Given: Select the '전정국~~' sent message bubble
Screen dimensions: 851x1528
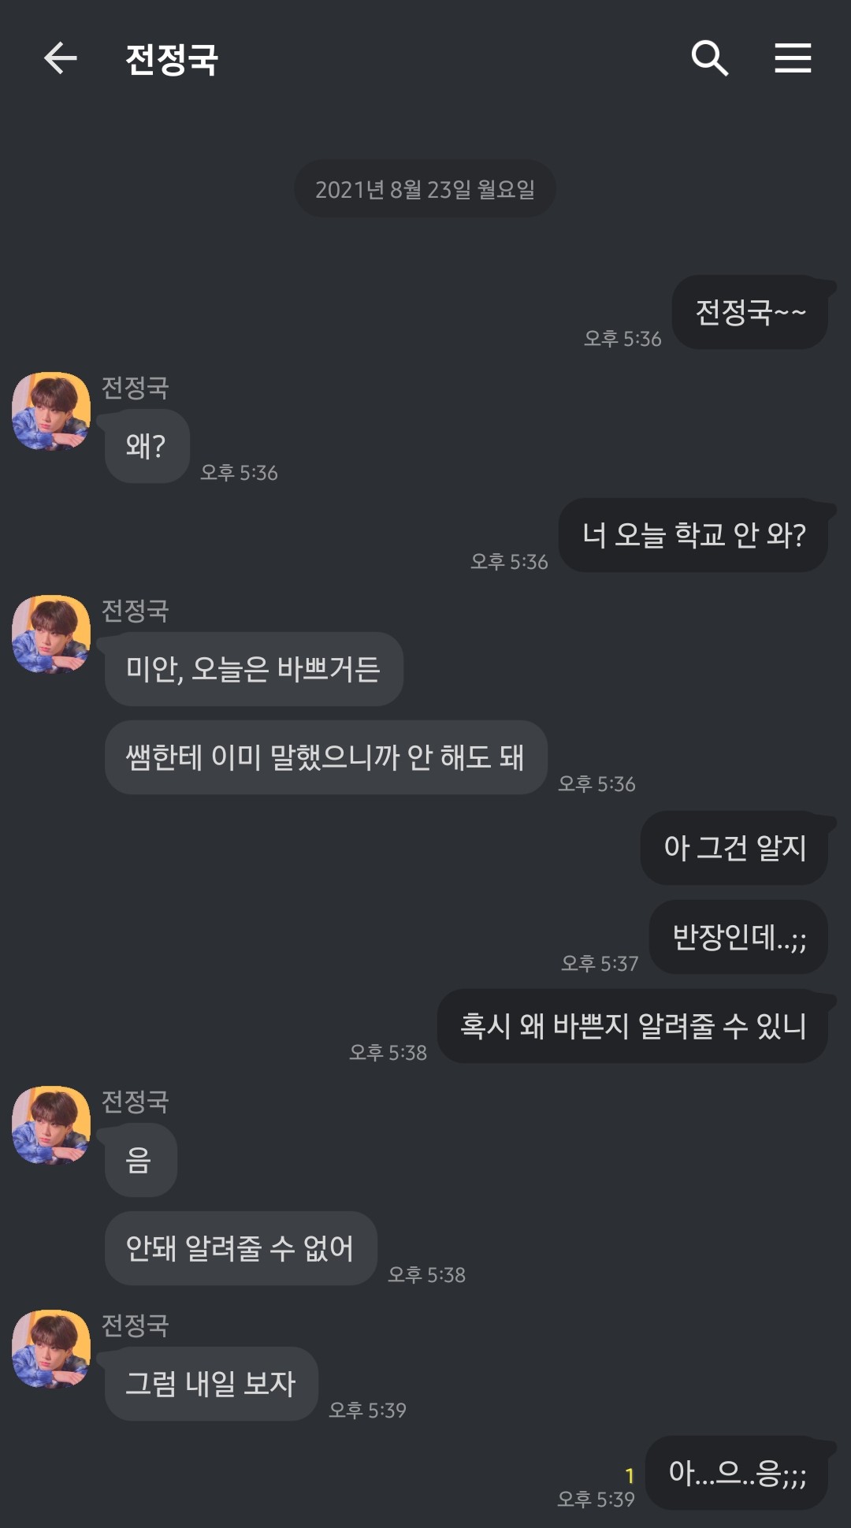Looking at the screenshot, I should (750, 312).
